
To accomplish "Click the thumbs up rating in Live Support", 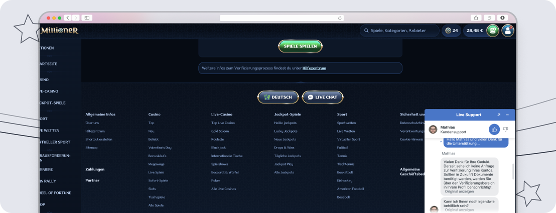I will tap(494, 129).
